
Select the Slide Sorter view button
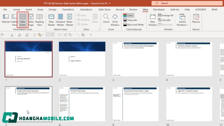pos(23,20)
